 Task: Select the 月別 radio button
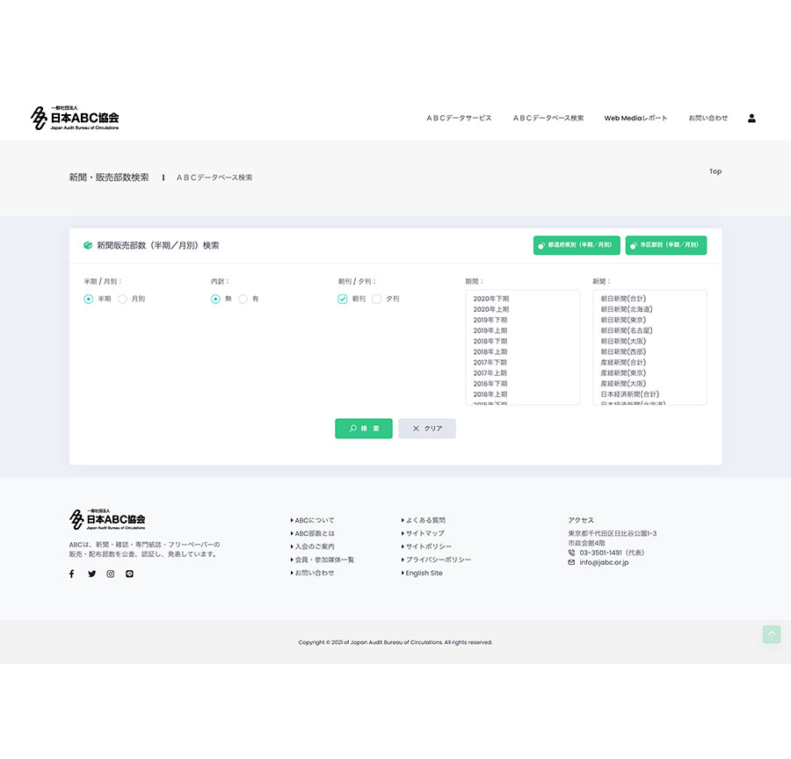pos(122,299)
